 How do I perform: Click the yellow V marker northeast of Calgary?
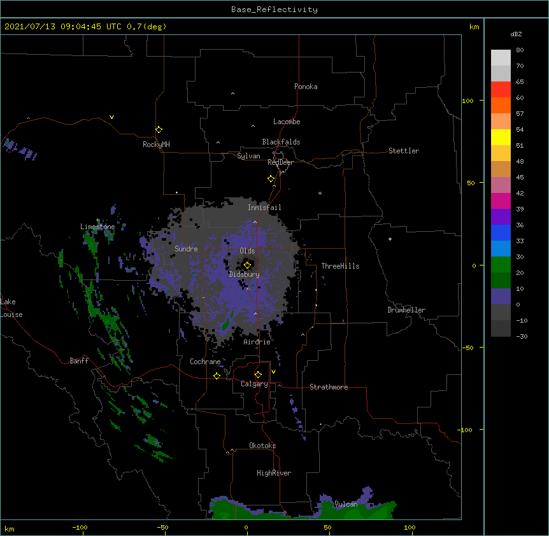[x=273, y=372]
